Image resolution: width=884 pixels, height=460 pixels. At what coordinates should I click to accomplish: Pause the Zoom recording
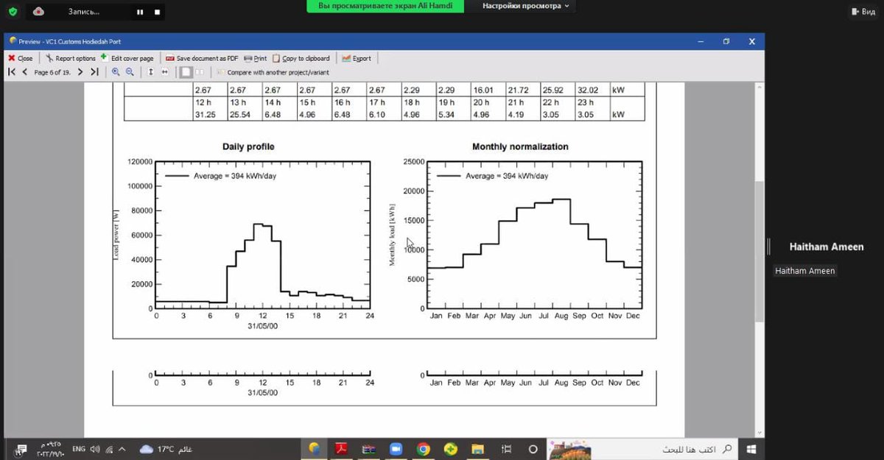[x=140, y=12]
